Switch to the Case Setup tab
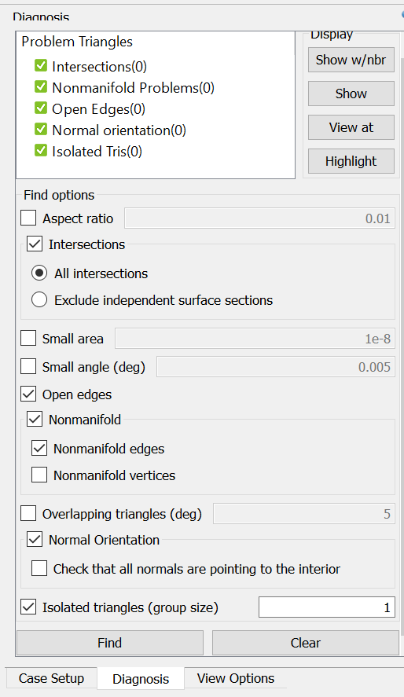The height and width of the screenshot is (697, 404). tap(52, 678)
